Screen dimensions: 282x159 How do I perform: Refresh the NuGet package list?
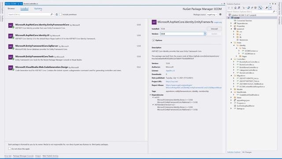(x=57, y=15)
